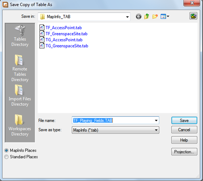203x181 pixels.
Task: Close the Save Copy of Table As dialog
Action: click(x=192, y=3)
